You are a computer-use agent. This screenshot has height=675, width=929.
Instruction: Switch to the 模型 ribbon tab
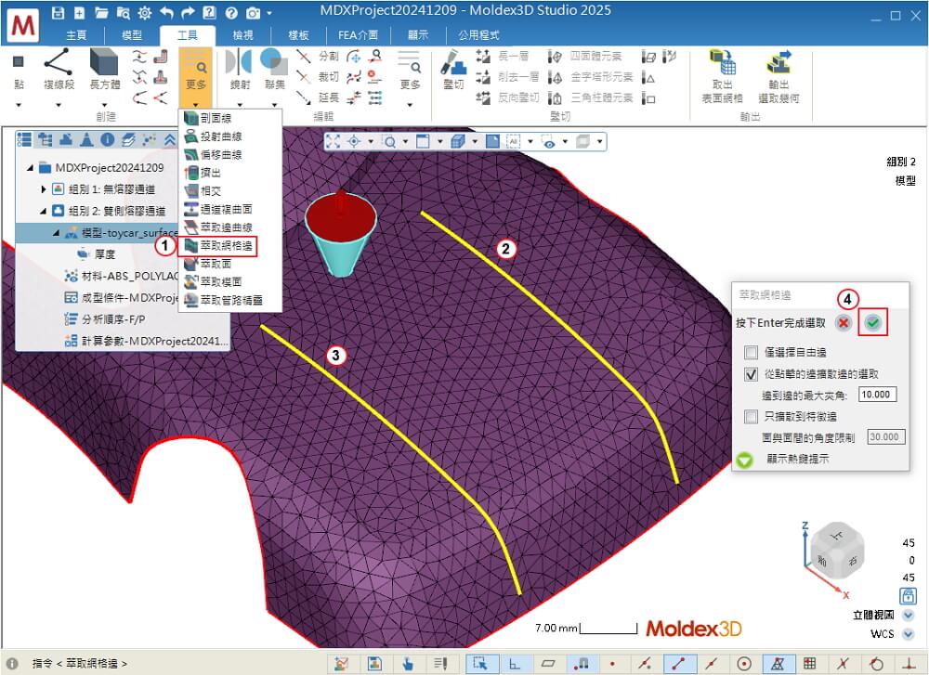point(132,35)
